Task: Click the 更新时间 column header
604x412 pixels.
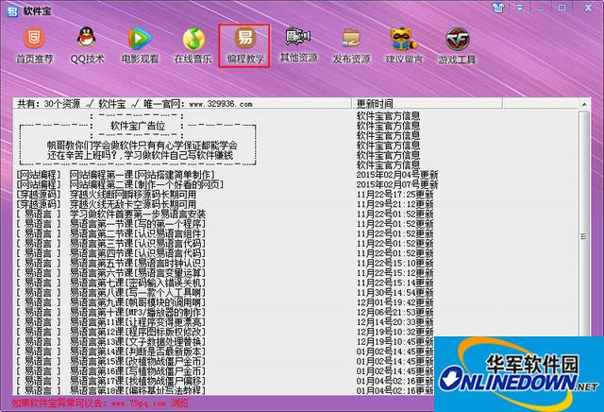Action: coord(427,103)
